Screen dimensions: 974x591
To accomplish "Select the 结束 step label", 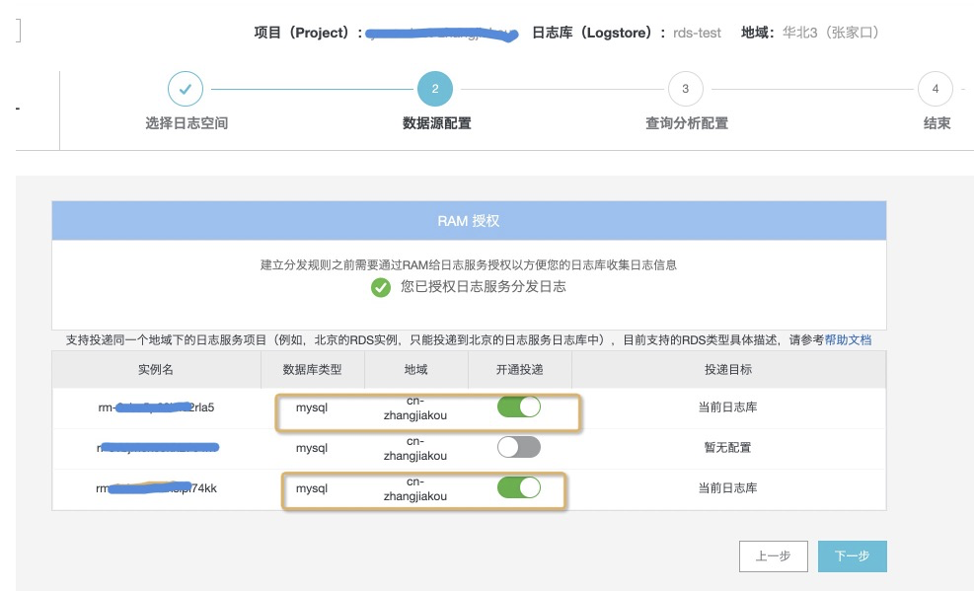I will pos(937,123).
